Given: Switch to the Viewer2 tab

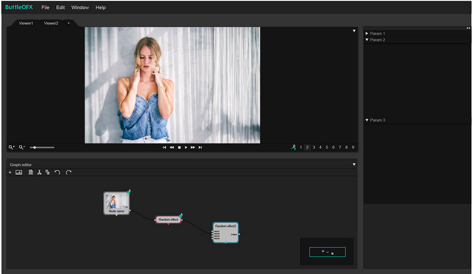Looking at the screenshot, I should tap(51, 23).
